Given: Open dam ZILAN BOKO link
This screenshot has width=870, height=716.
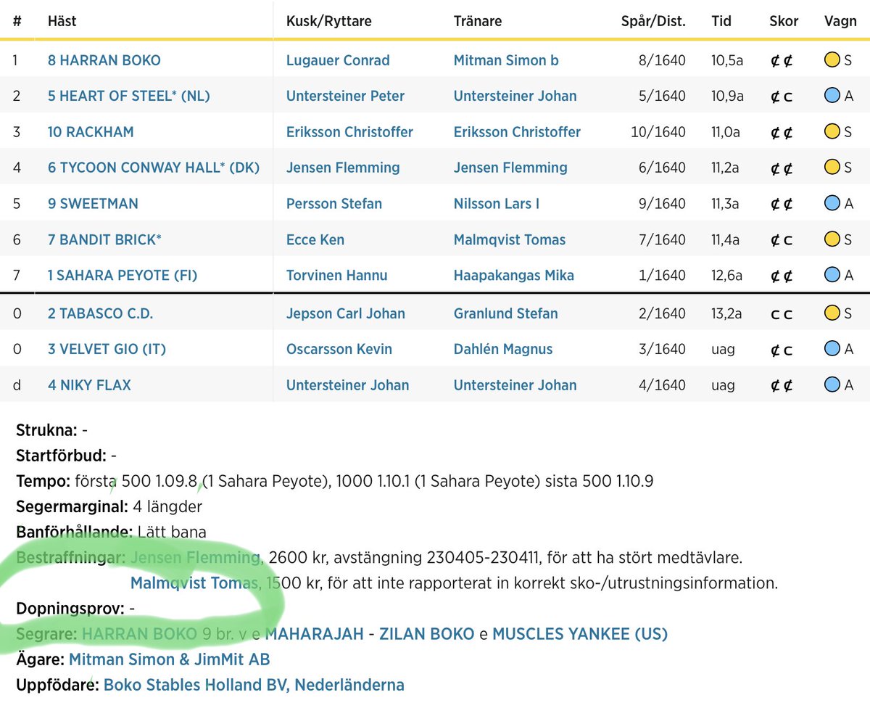Looking at the screenshot, I should [426, 634].
